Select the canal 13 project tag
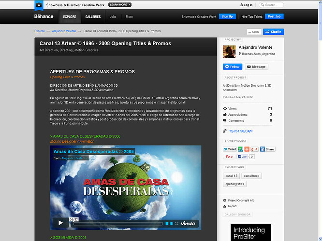 [231, 176]
